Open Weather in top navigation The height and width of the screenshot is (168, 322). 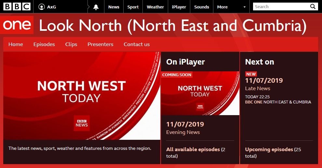[x=155, y=7]
